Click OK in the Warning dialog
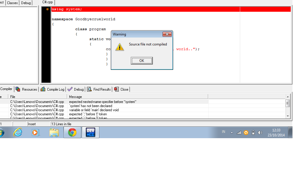The image size is (301, 176). coord(142,61)
